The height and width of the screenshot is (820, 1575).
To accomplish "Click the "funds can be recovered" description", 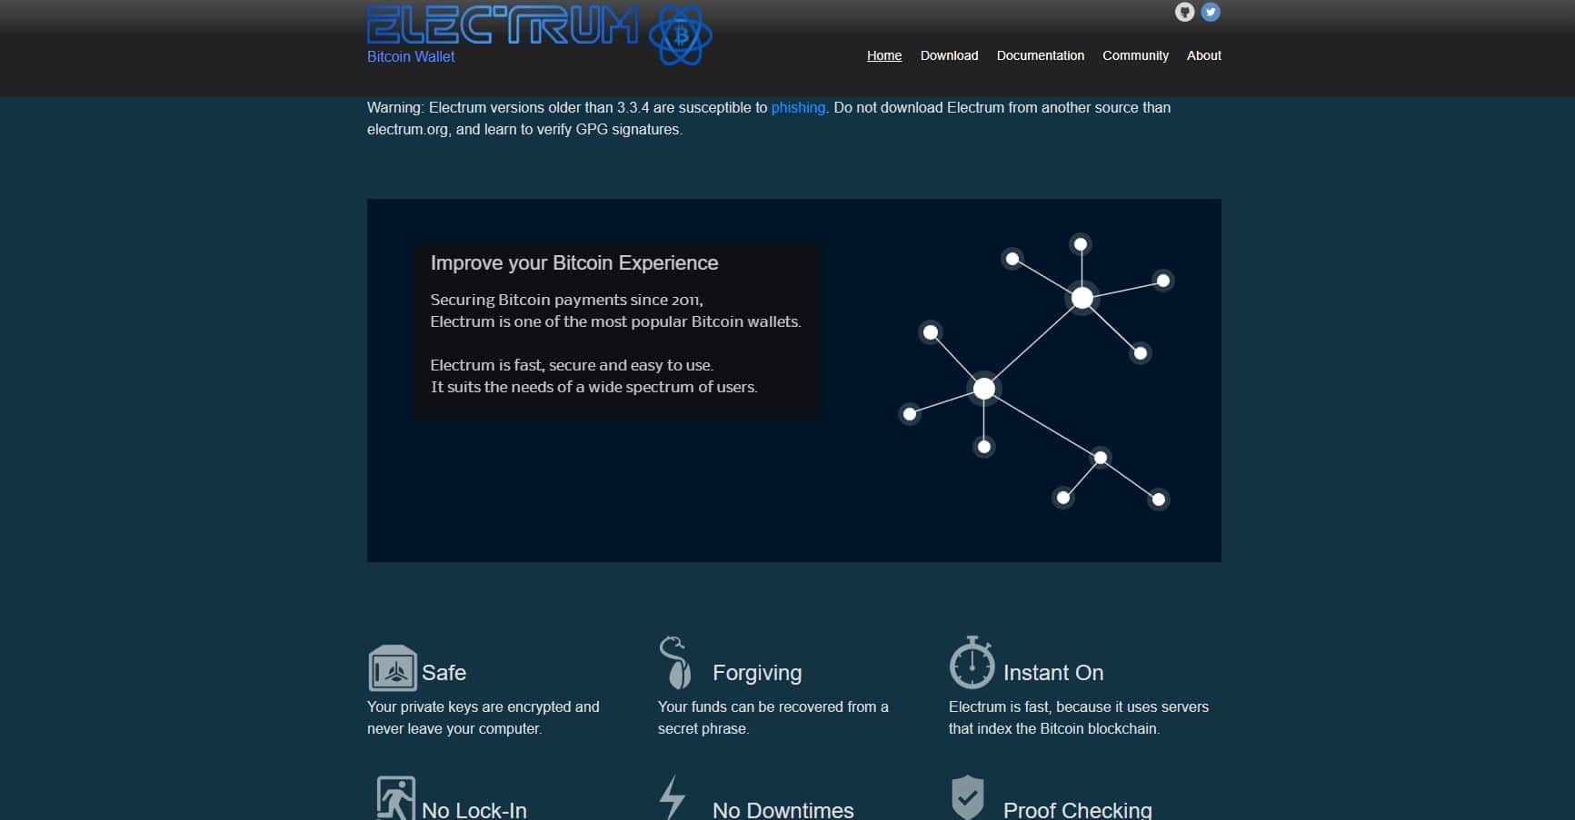I will 773,717.
